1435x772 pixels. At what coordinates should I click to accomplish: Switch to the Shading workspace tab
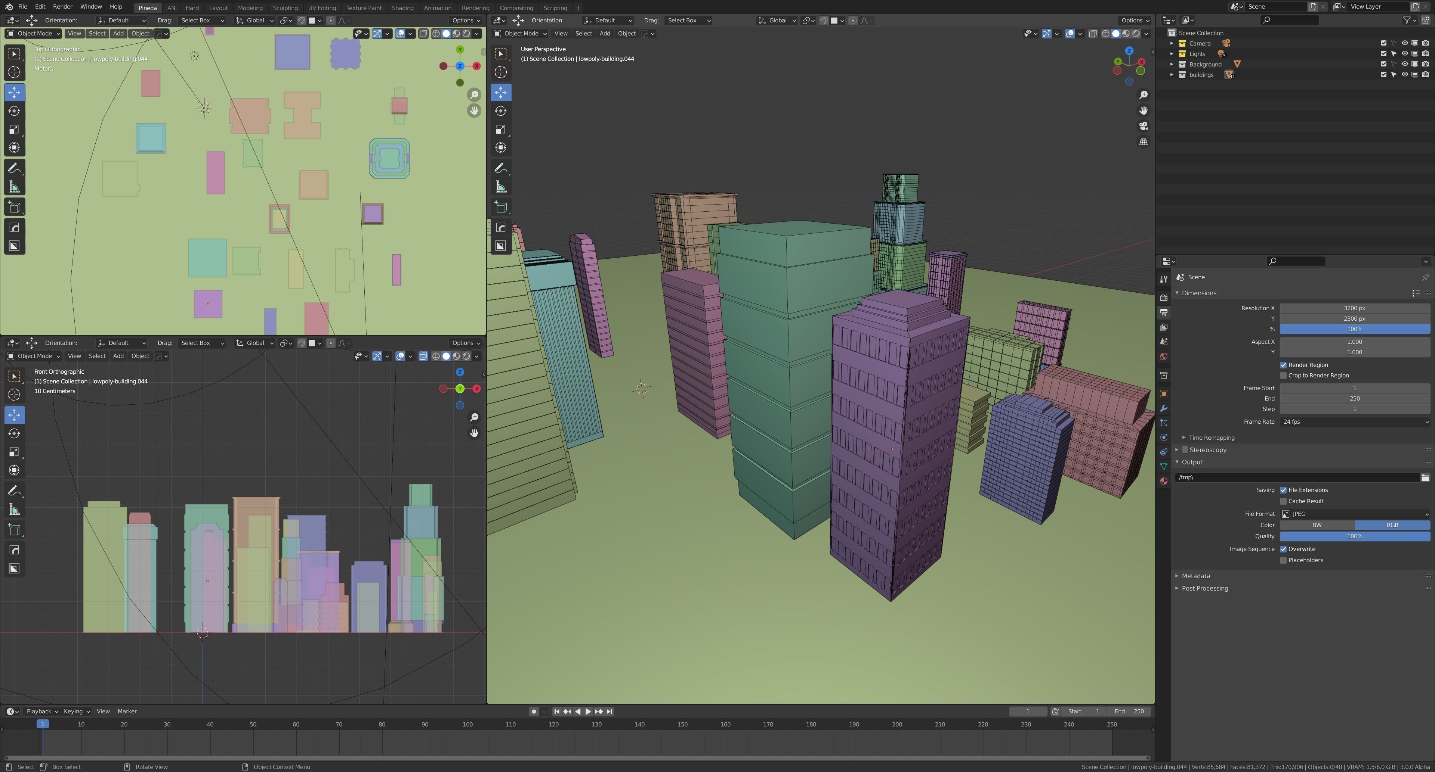click(402, 8)
